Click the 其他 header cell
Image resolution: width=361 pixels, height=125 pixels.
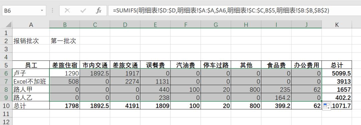[x=246, y=65]
